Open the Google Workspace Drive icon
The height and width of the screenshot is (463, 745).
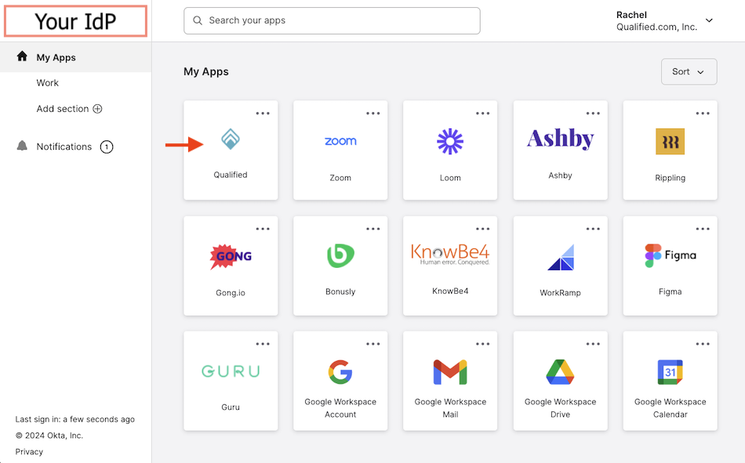[x=560, y=372]
